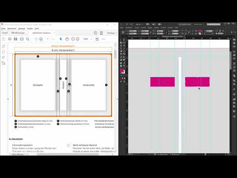The height and width of the screenshot is (178, 237).
Task: Open the Anzeige menu in Acrobat
Action: click(22, 29)
